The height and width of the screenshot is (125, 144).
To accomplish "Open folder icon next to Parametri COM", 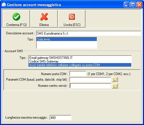I will pos(115,80).
